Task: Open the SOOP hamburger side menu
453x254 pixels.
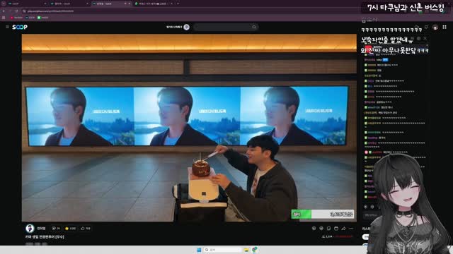Action: (7, 27)
